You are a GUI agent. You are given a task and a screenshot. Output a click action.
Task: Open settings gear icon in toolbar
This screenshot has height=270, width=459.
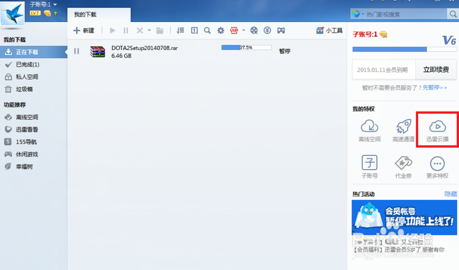221,30
